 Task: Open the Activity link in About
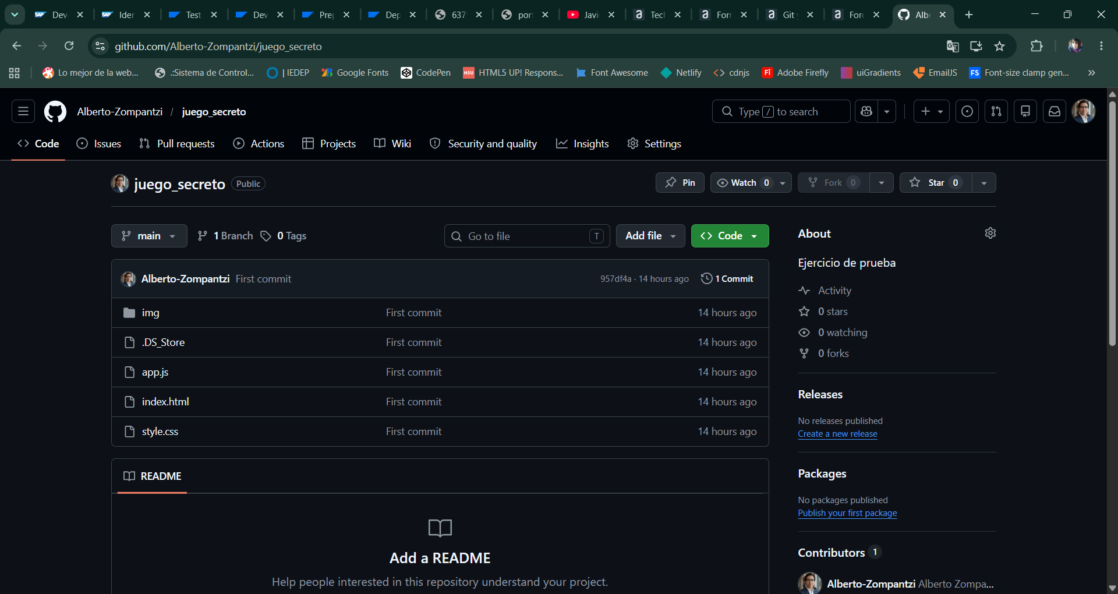pyautogui.click(x=834, y=291)
